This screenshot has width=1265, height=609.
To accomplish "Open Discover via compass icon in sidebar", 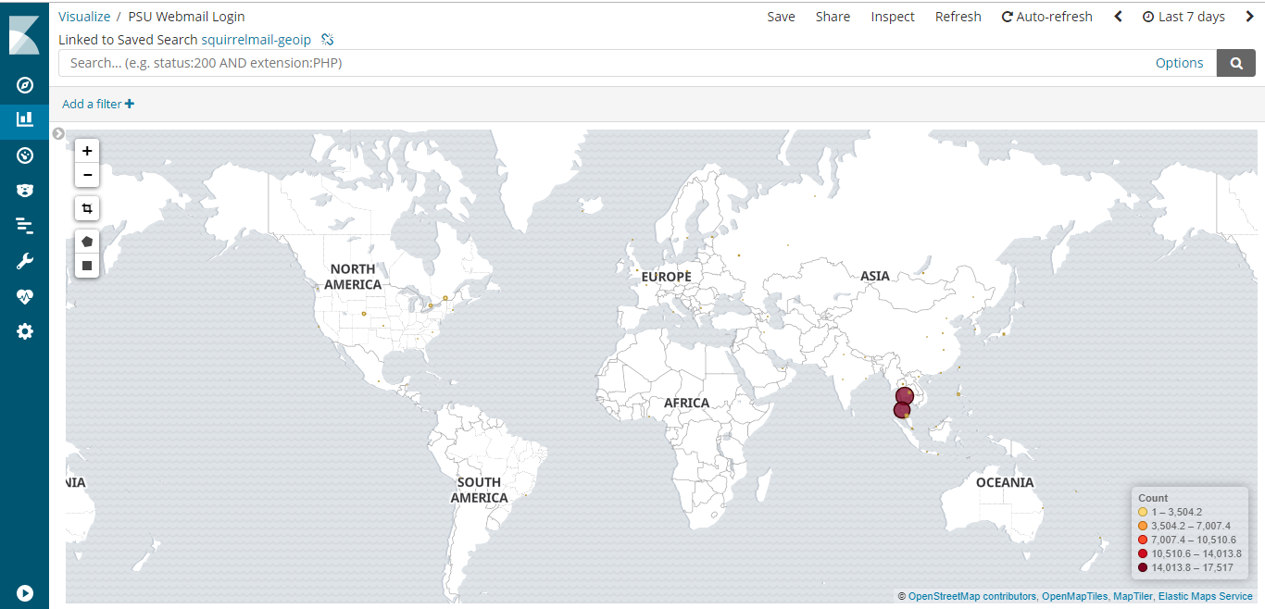I will [x=25, y=85].
